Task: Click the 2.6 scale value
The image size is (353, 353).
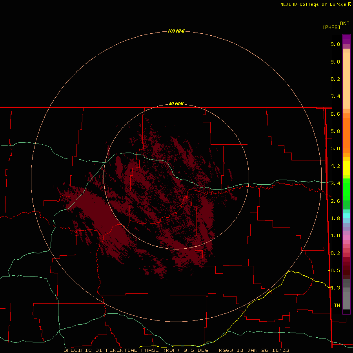Action: click(335, 201)
